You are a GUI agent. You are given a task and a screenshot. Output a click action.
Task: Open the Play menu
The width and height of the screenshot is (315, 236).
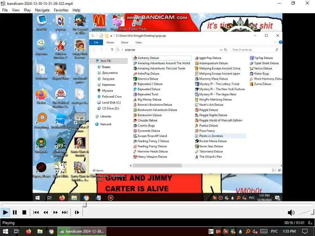click(27, 10)
